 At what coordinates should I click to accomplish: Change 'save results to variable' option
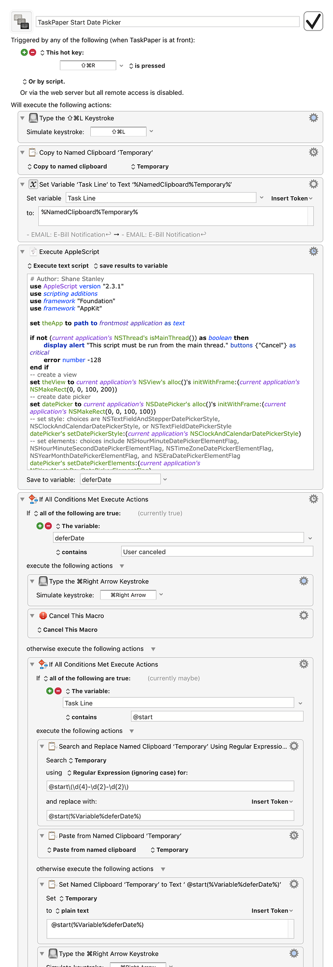[131, 265]
